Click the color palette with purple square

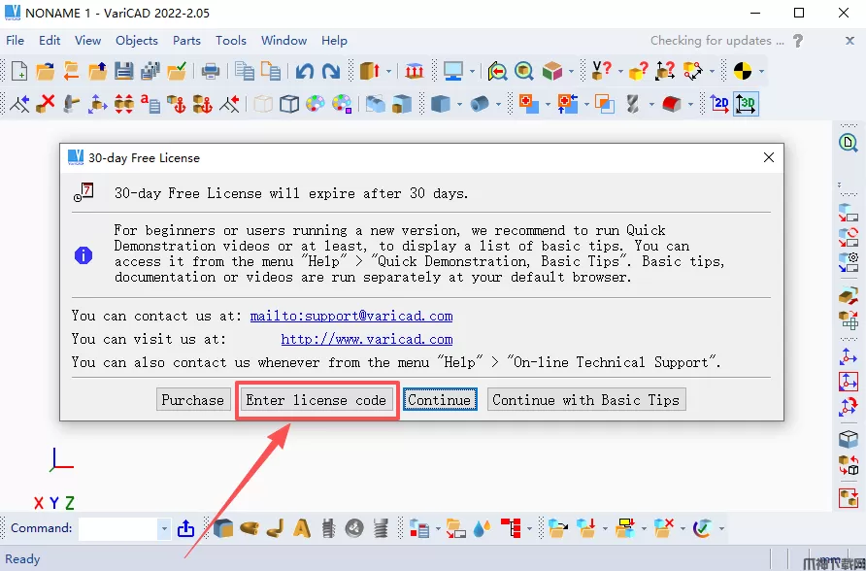(x=342, y=103)
